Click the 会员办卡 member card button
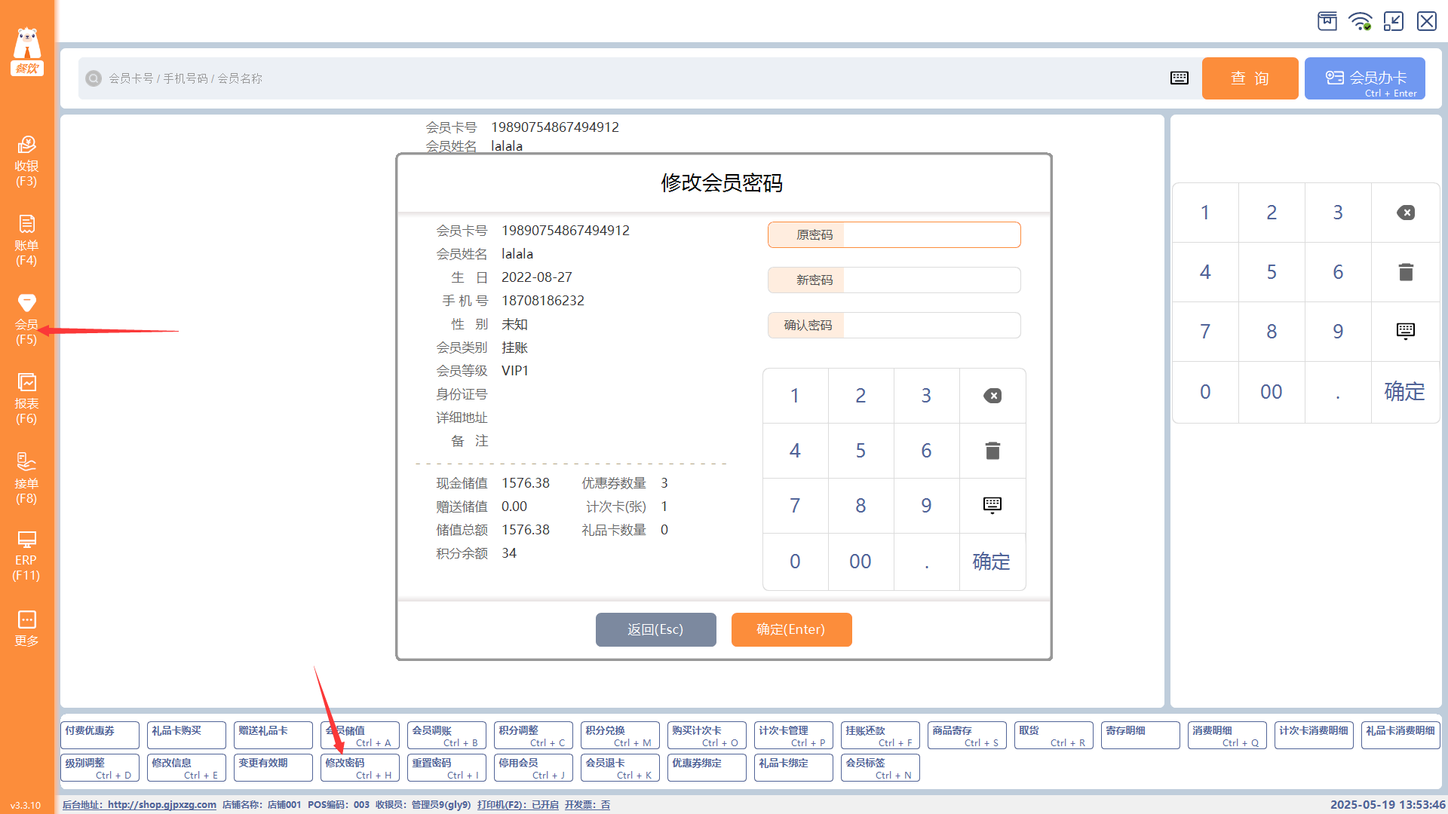 [1364, 78]
